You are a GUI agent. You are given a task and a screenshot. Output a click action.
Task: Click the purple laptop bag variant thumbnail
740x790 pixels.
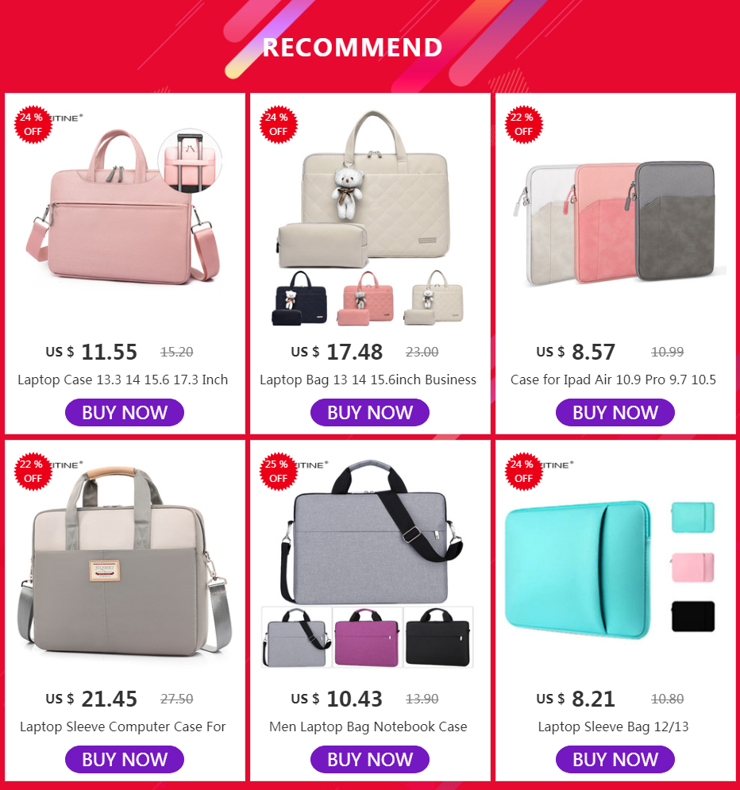coord(368,638)
